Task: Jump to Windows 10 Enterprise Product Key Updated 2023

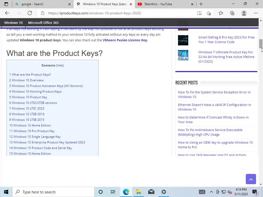Action: pyautogui.click(x=47, y=142)
